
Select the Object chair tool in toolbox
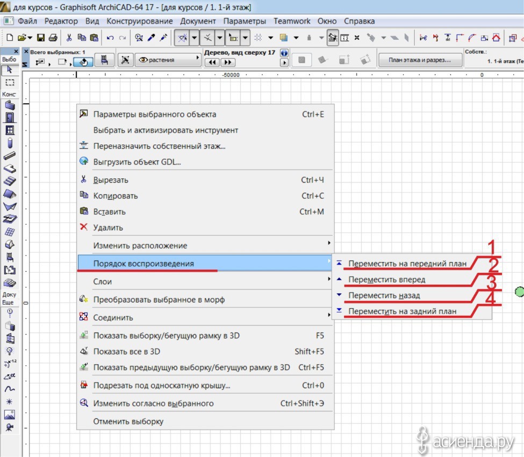[x=10, y=257]
